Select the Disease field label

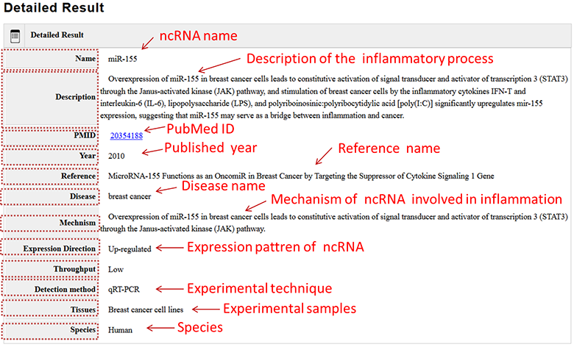(80, 196)
